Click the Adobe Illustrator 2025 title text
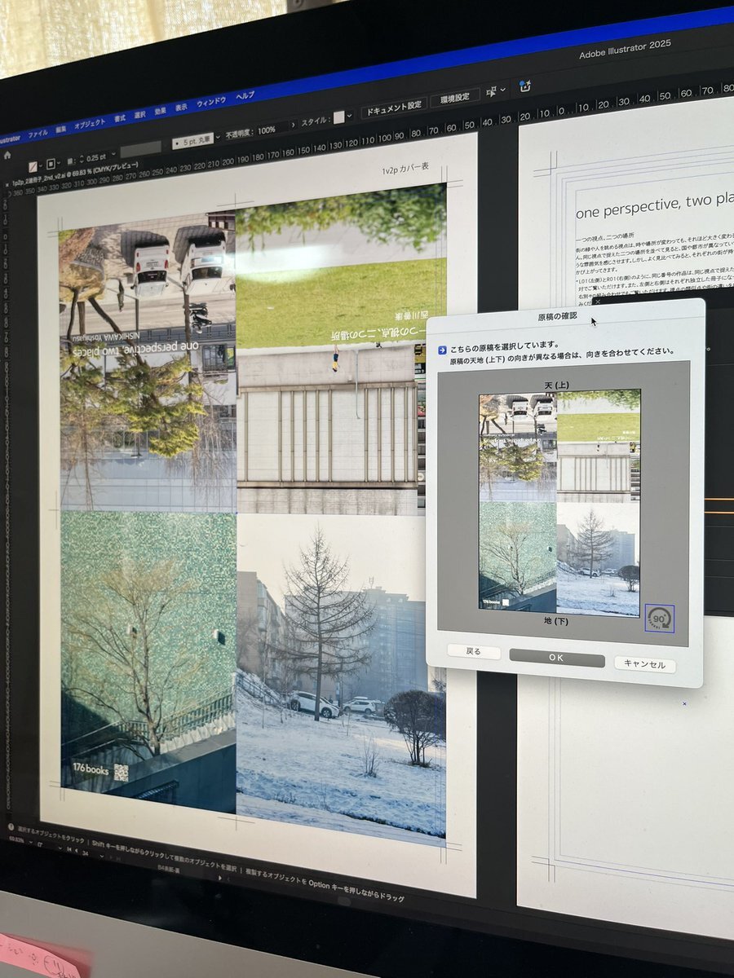 click(x=626, y=50)
